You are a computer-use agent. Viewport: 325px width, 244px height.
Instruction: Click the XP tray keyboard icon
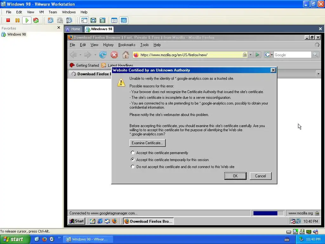click(x=287, y=240)
